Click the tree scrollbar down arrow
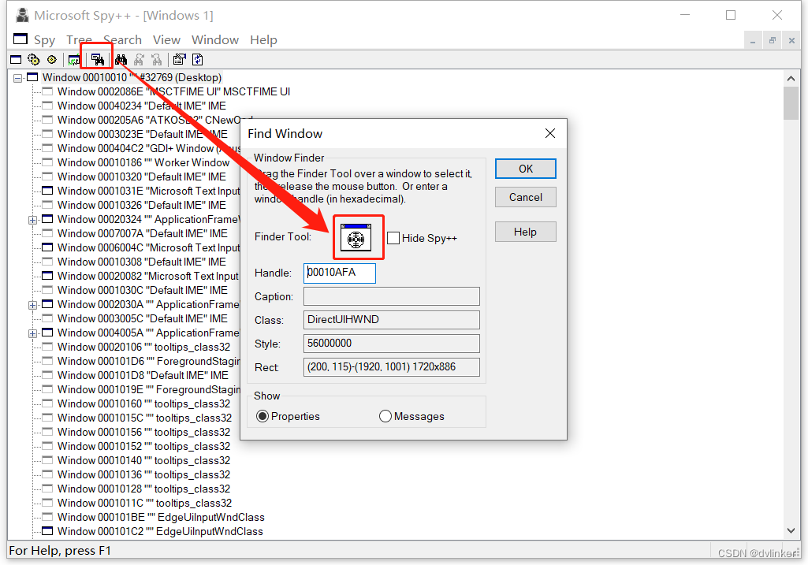 pos(791,530)
